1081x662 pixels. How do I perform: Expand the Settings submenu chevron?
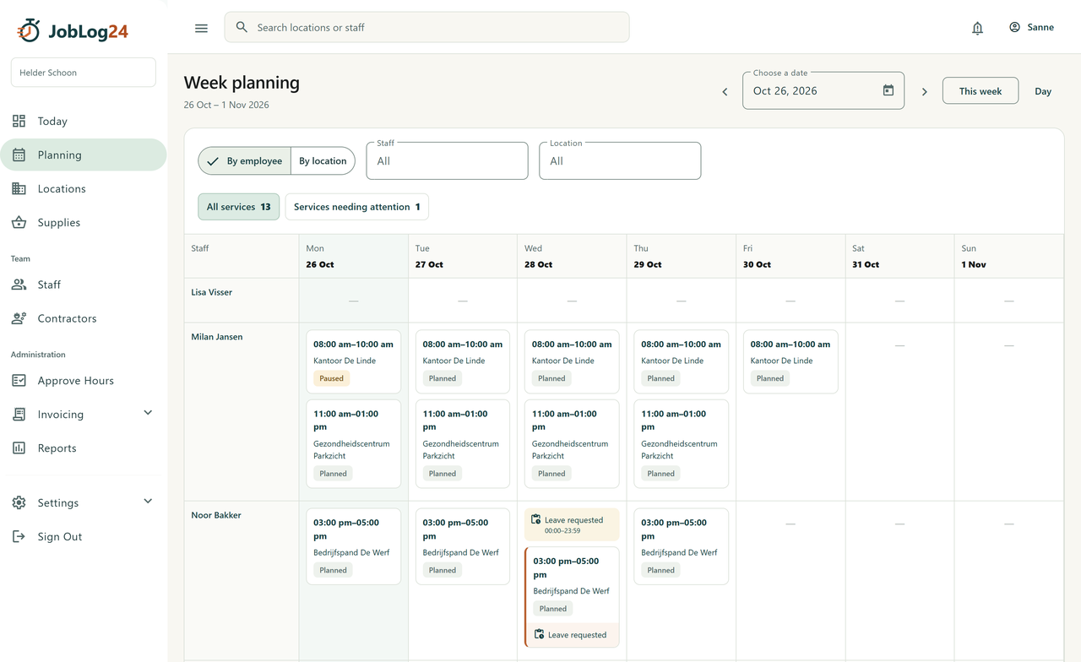coord(148,501)
